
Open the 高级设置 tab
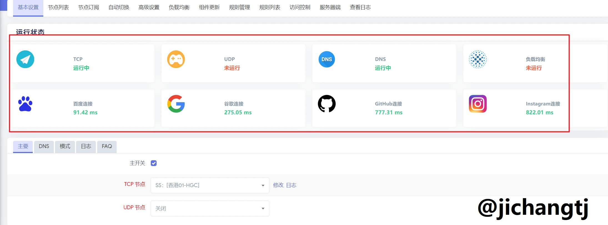pyautogui.click(x=149, y=7)
